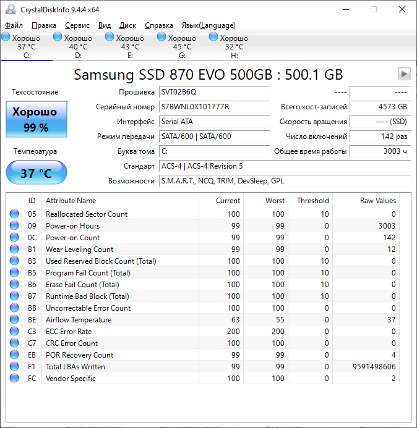Click the Температура label
Image resolution: width=417 pixels, height=428 pixels.
[x=35, y=151]
